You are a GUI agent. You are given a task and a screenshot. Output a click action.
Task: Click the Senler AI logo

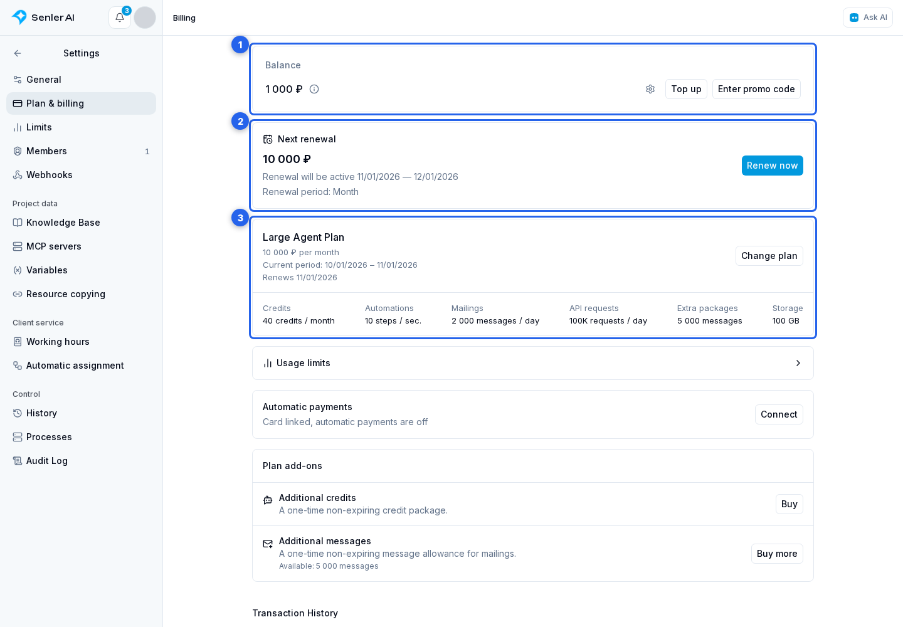[43, 18]
